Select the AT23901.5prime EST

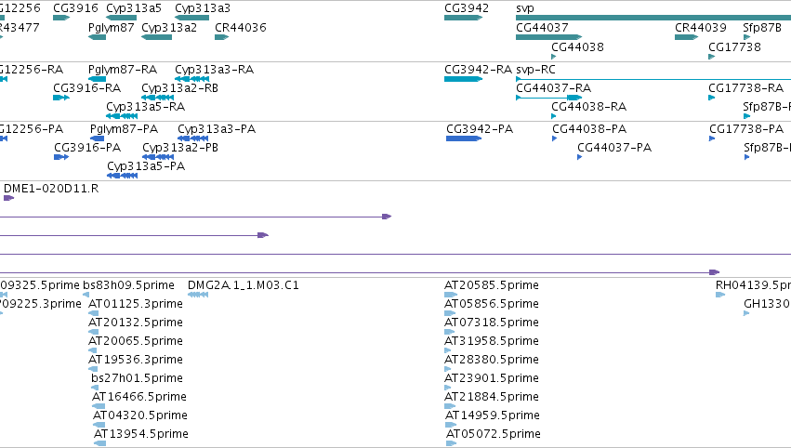(x=447, y=388)
